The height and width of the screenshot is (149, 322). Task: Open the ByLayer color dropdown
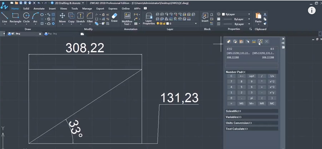point(249,14)
